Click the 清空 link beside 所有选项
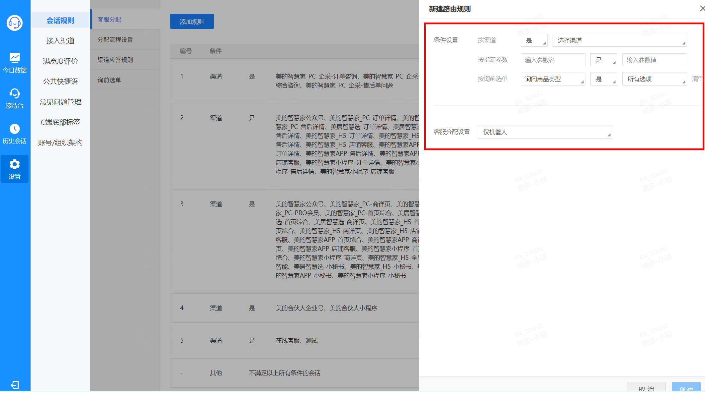The width and height of the screenshot is (705, 394). [x=697, y=79]
